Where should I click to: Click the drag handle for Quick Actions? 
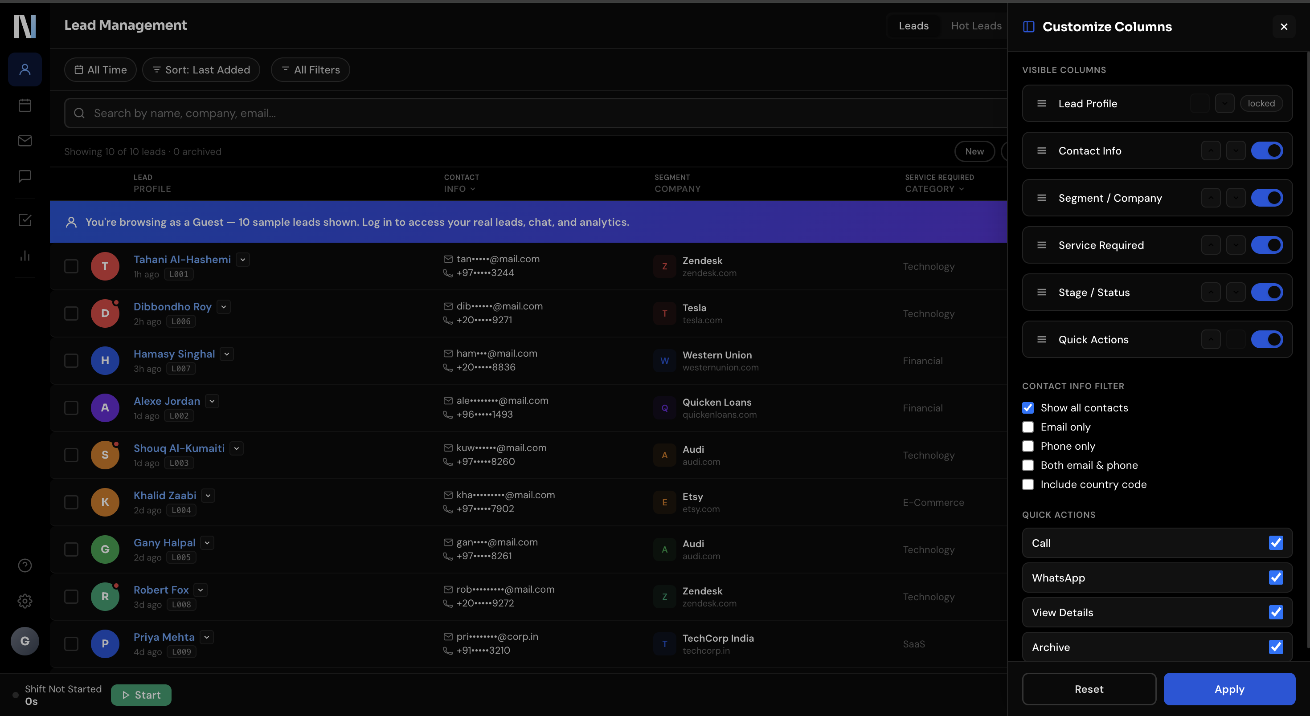[1041, 339]
